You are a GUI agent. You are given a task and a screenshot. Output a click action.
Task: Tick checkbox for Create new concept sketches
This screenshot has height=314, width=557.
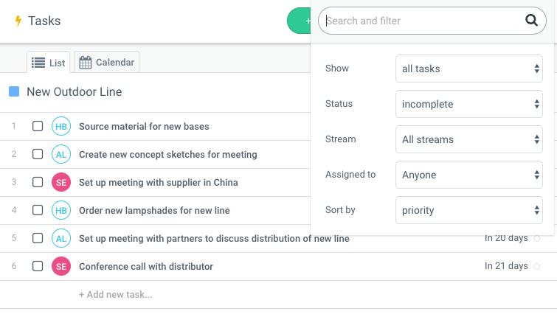pyautogui.click(x=38, y=154)
